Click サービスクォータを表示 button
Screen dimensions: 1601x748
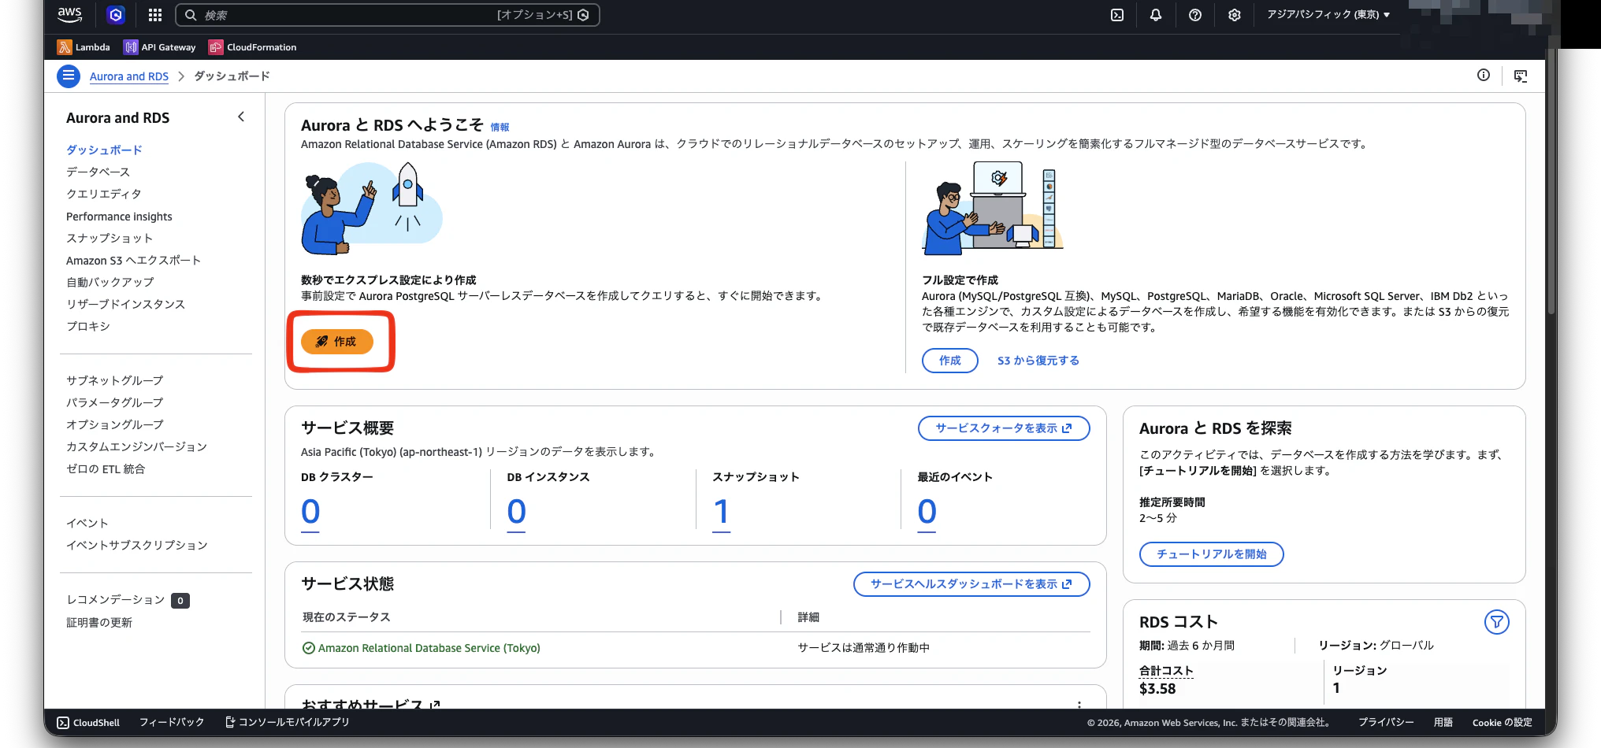(1004, 428)
